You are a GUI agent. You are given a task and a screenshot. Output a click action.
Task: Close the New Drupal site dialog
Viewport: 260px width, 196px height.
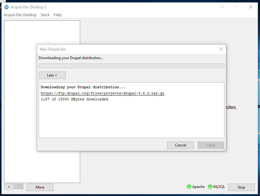(x=221, y=49)
